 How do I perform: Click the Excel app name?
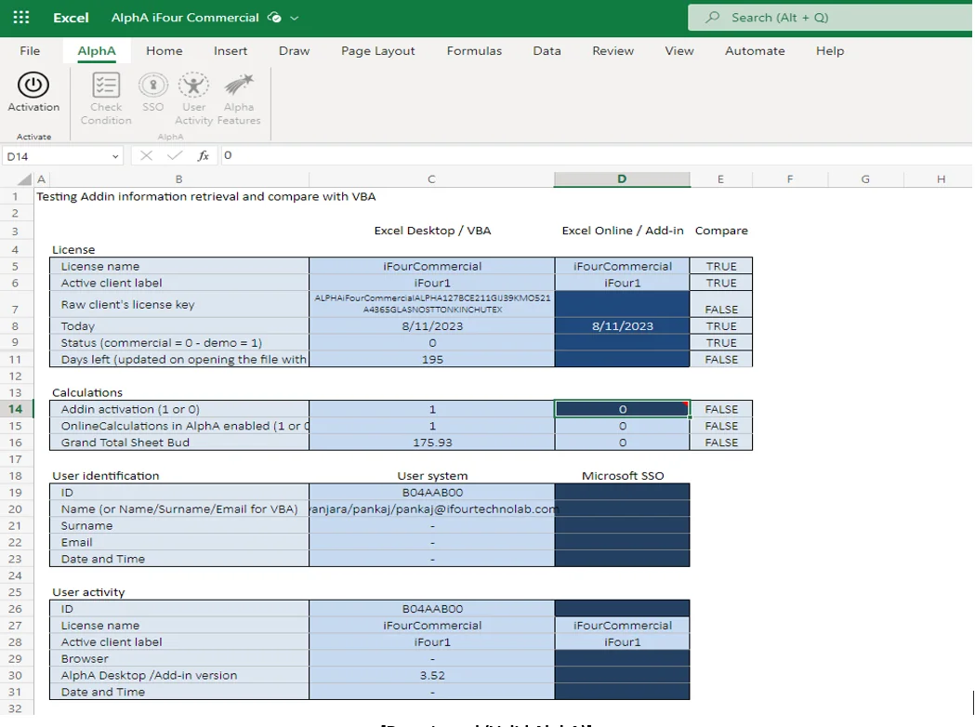coord(71,18)
